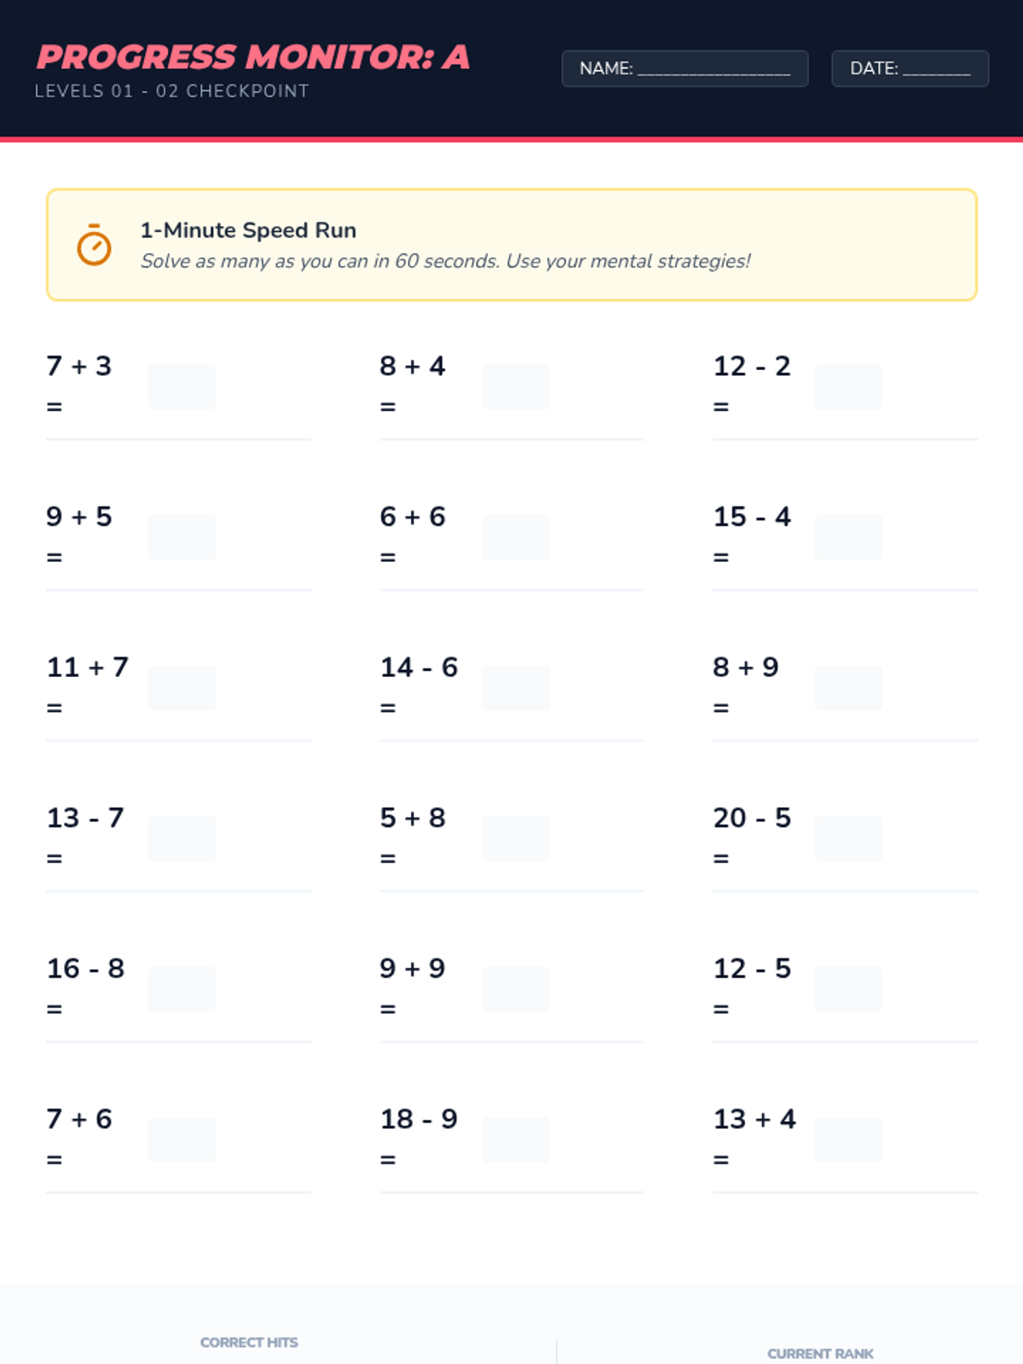This screenshot has height=1364, width=1023.
Task: Click the NAME field in header
Action: click(x=685, y=68)
